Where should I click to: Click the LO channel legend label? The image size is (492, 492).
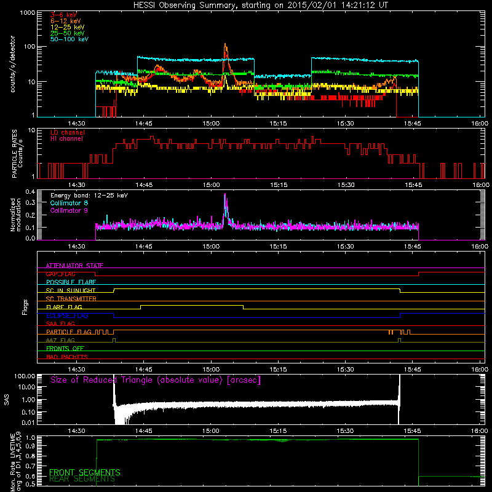pyautogui.click(x=68, y=132)
